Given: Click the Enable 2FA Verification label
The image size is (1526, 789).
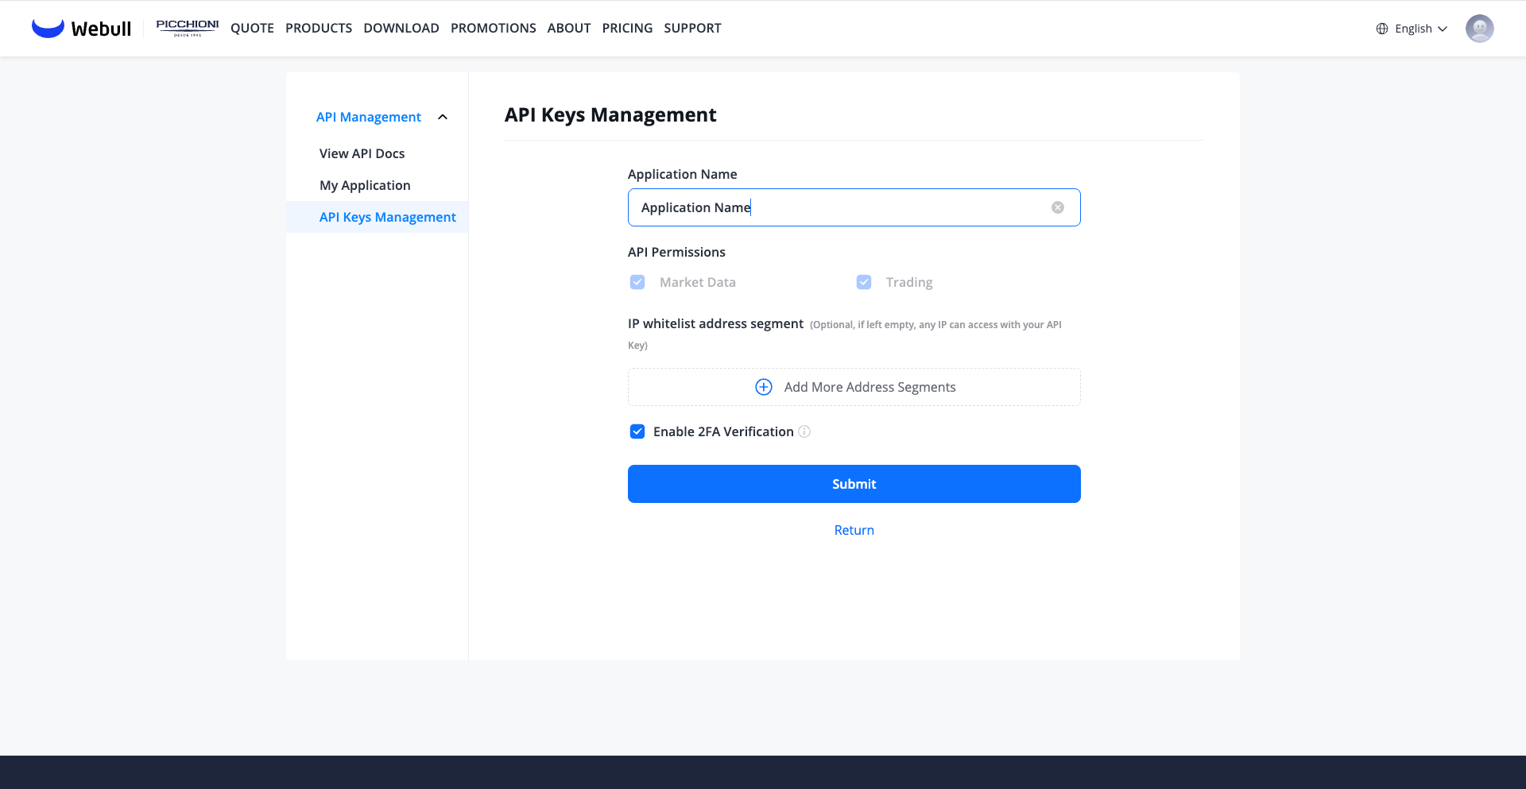Looking at the screenshot, I should [x=723, y=431].
